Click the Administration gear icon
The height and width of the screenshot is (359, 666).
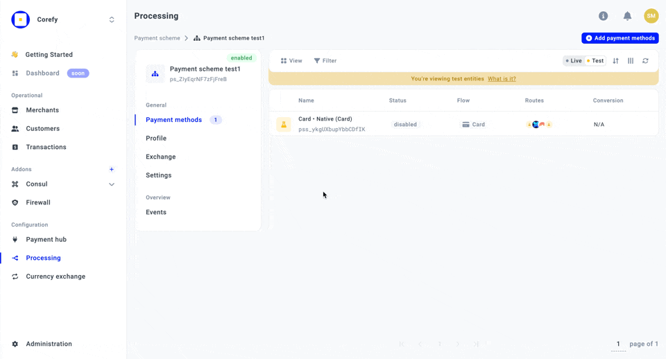click(15, 344)
